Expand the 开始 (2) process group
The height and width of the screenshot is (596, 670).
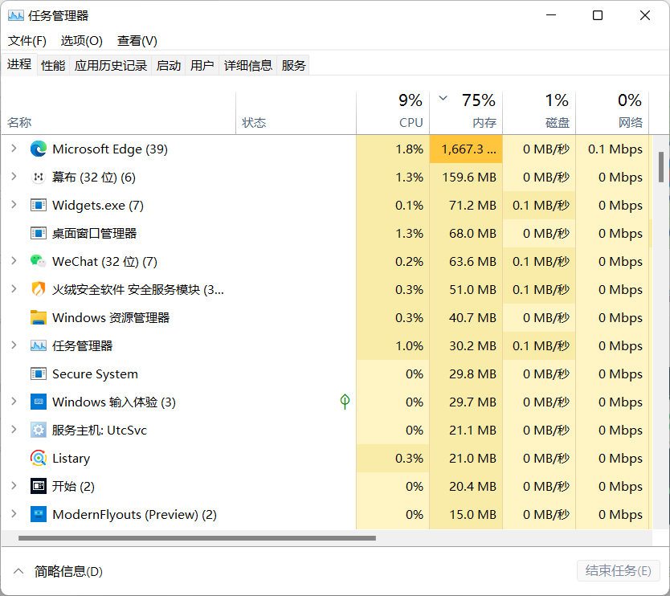tap(14, 486)
